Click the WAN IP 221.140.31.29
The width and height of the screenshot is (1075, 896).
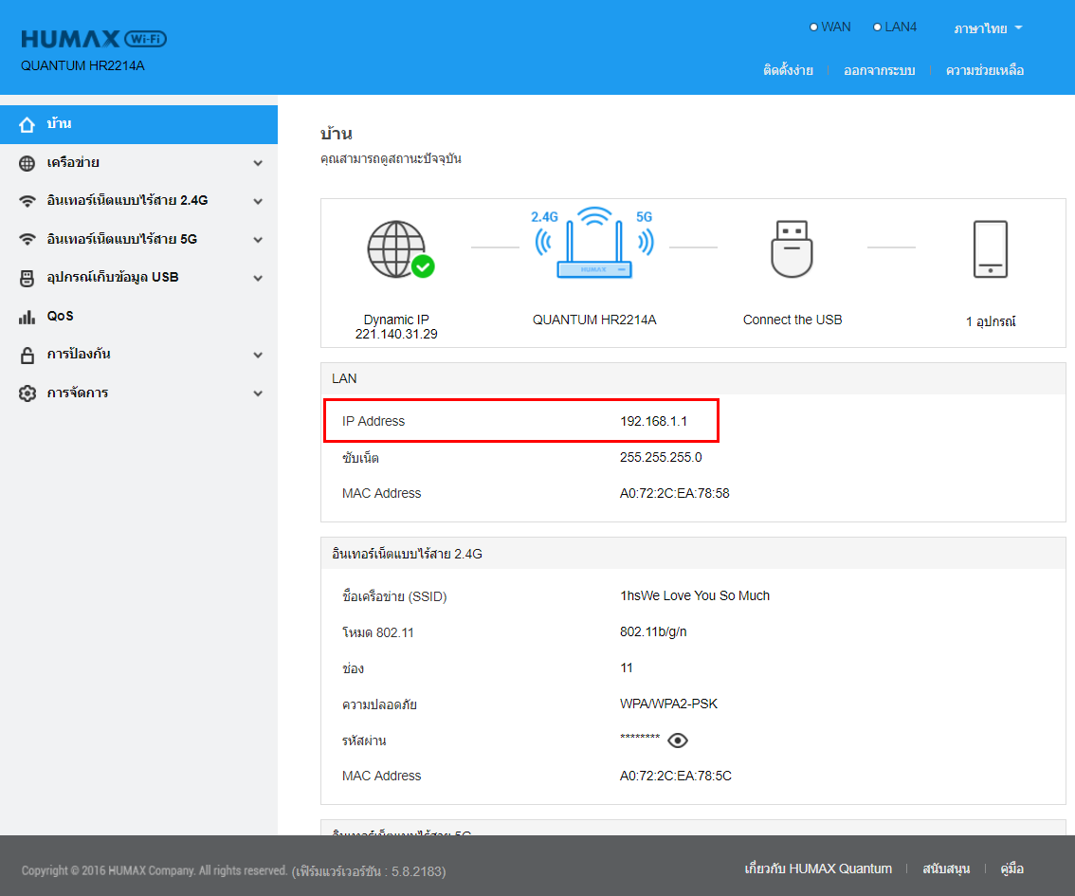click(x=396, y=334)
